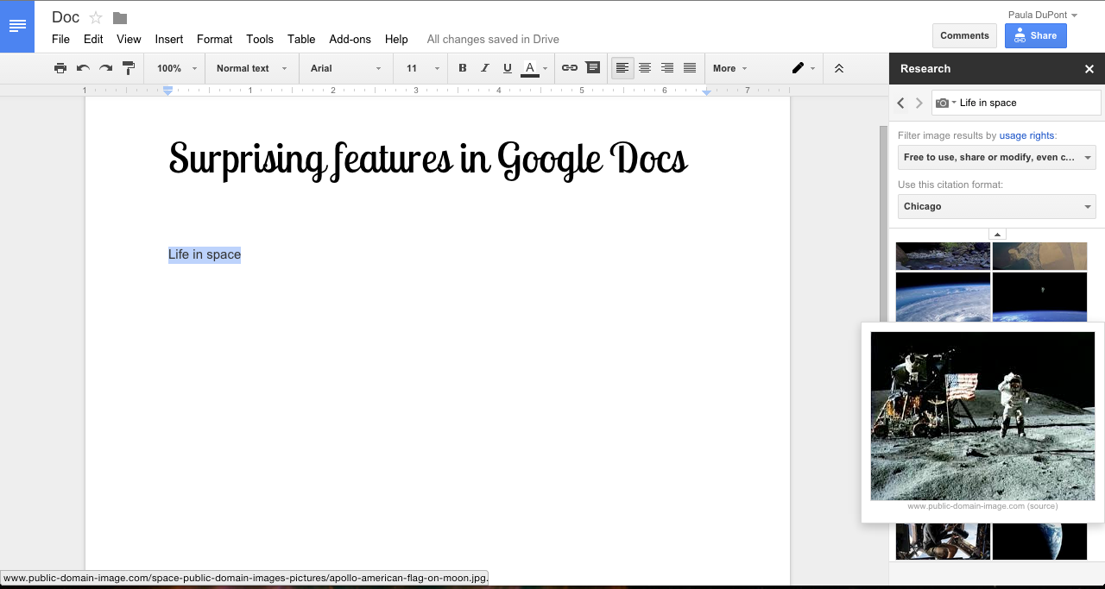Click the blue Share button
1105x589 pixels.
pos(1035,35)
